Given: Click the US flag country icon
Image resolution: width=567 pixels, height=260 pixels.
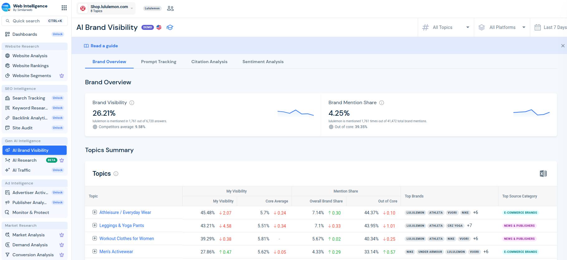Looking at the screenshot, I should (x=159, y=27).
